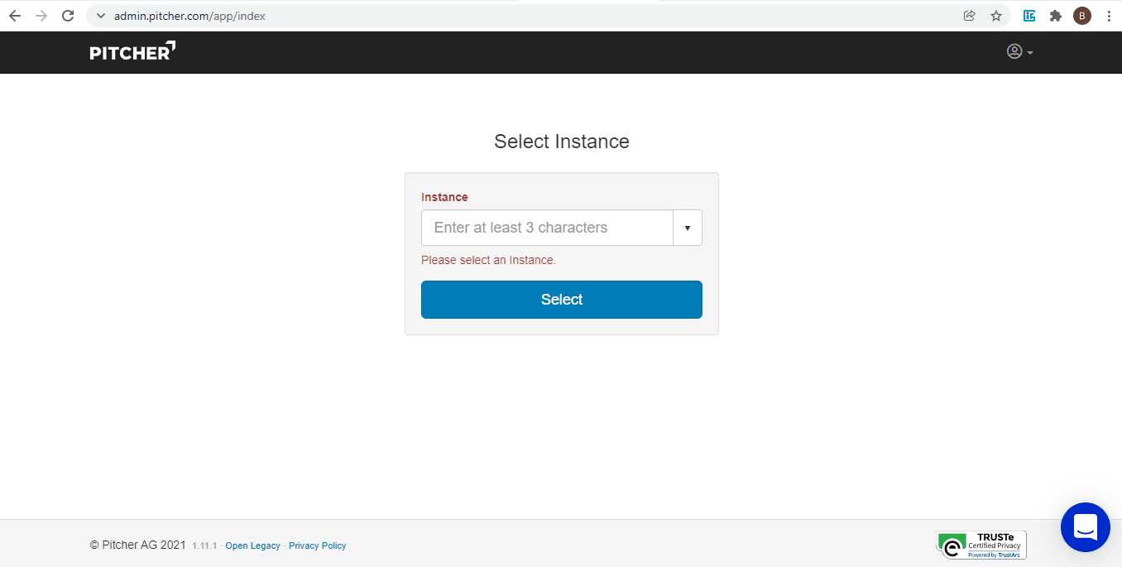The width and height of the screenshot is (1122, 567).
Task: Expand the Instance selection dropdown arrow
Action: point(687,227)
